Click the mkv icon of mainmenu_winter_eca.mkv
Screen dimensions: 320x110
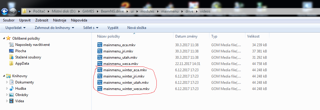point(99,70)
